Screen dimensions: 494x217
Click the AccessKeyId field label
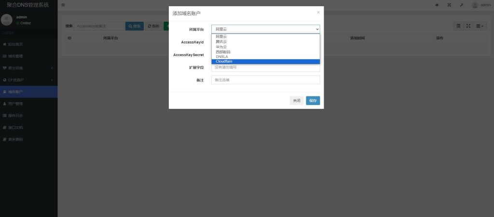tap(192, 42)
